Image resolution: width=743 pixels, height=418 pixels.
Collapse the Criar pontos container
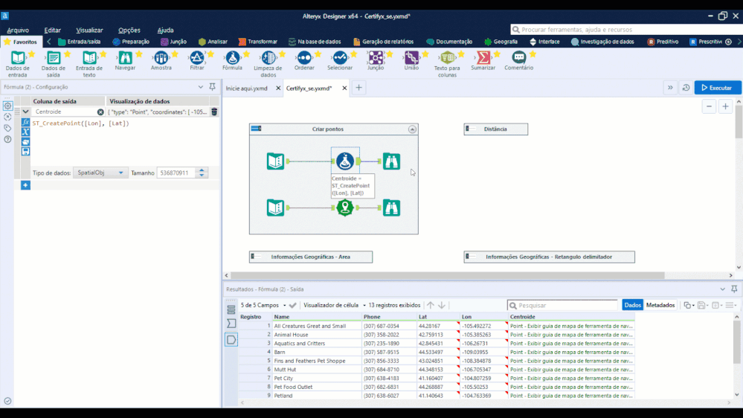coord(412,129)
